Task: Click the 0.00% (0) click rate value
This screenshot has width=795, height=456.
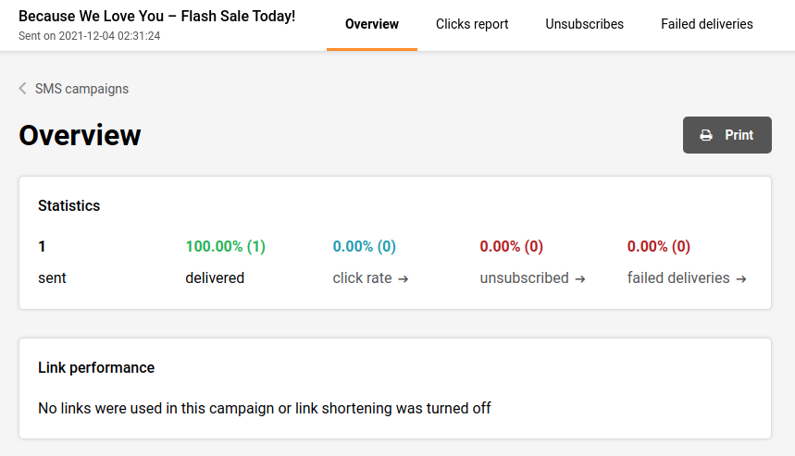Action: pos(364,246)
